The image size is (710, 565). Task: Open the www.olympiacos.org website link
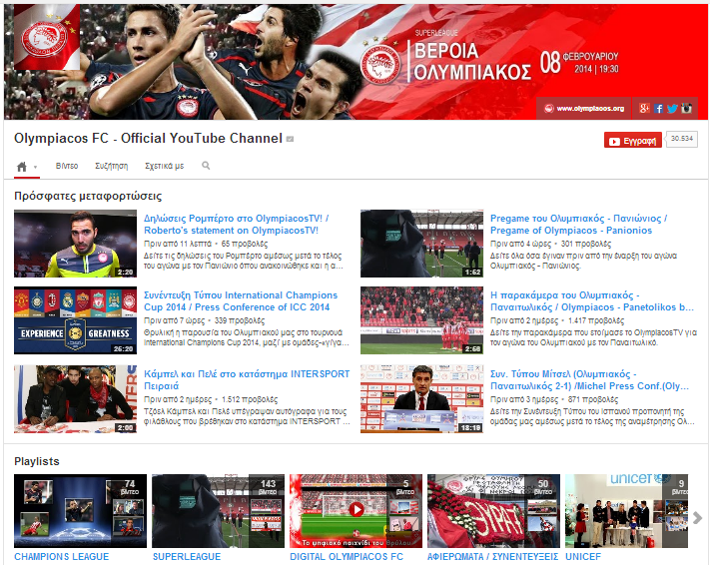tap(585, 108)
